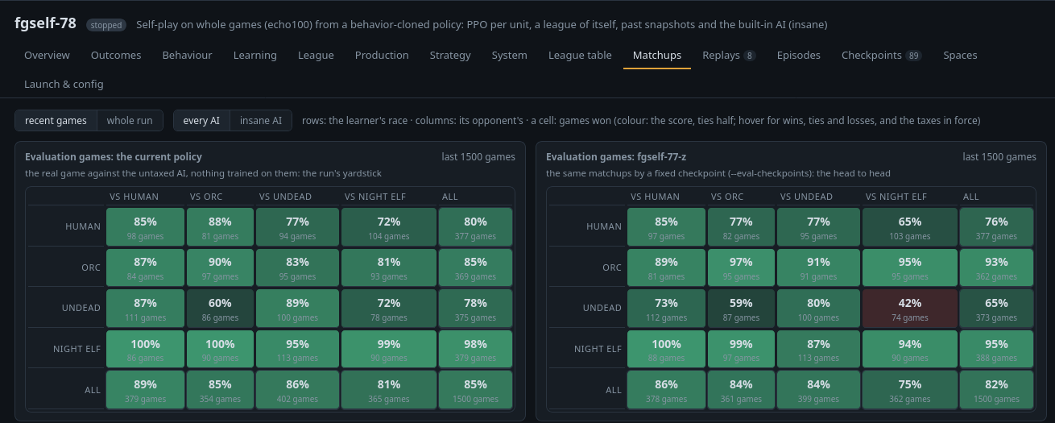Go to the Learning tab
Image resolution: width=1055 pixels, height=423 pixels.
tap(255, 56)
